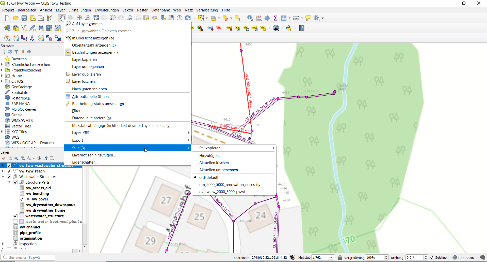Toggle visibility of wastewater_structure layer
The height and width of the screenshot is (262, 487).
click(x=15, y=216)
